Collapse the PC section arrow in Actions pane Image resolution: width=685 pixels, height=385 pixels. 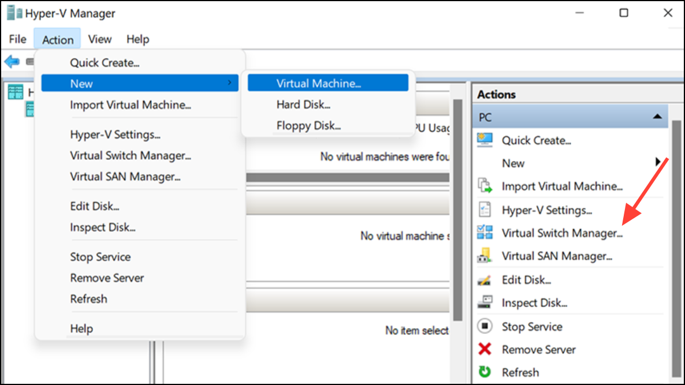click(x=657, y=117)
